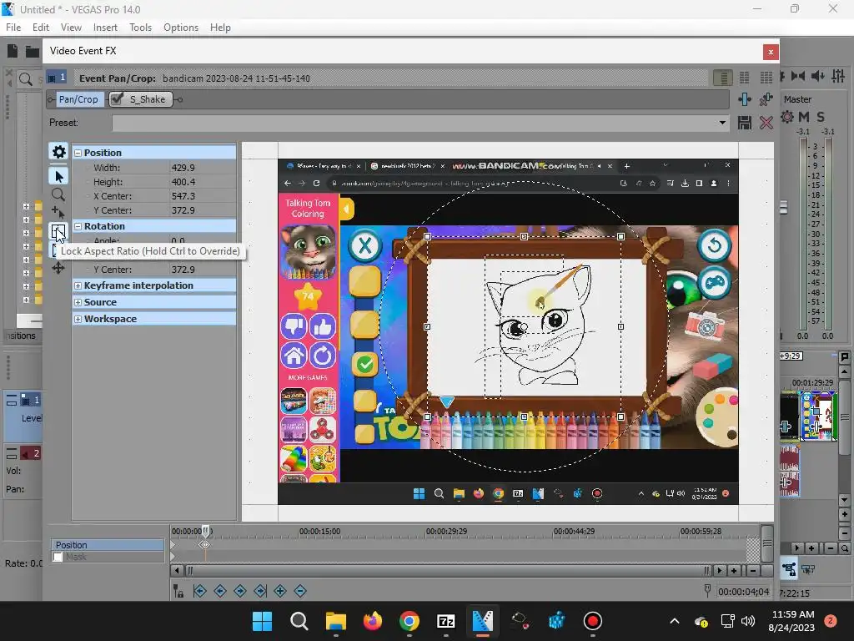Zoom in keyframe timeline with plus button

point(734,571)
